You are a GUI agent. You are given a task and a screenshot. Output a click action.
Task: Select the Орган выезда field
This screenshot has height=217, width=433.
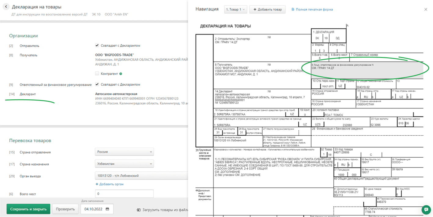tap(141, 176)
